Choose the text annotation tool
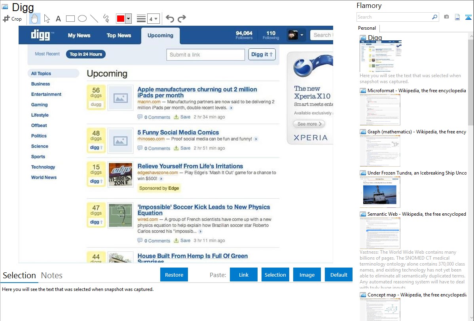Image resolution: width=474 pixels, height=321 pixels. coord(58,19)
